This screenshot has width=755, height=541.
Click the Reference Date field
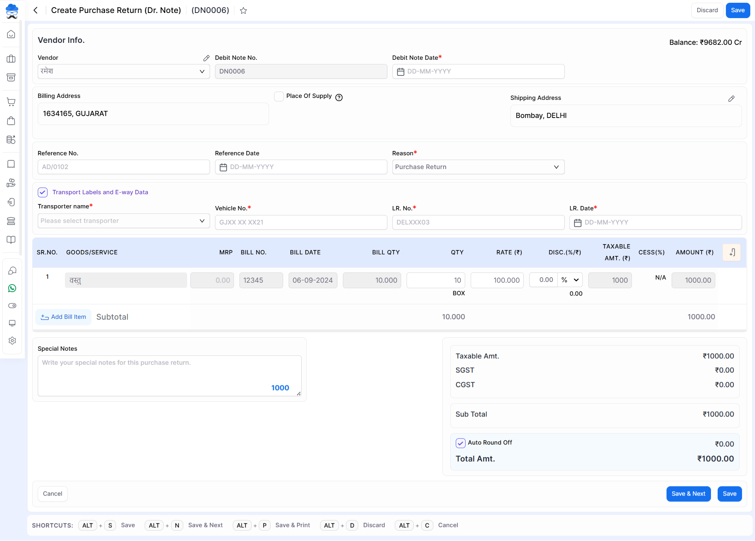click(x=301, y=167)
